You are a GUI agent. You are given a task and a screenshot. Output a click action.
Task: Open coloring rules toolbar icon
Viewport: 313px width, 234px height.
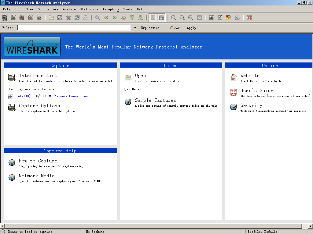(228, 18)
